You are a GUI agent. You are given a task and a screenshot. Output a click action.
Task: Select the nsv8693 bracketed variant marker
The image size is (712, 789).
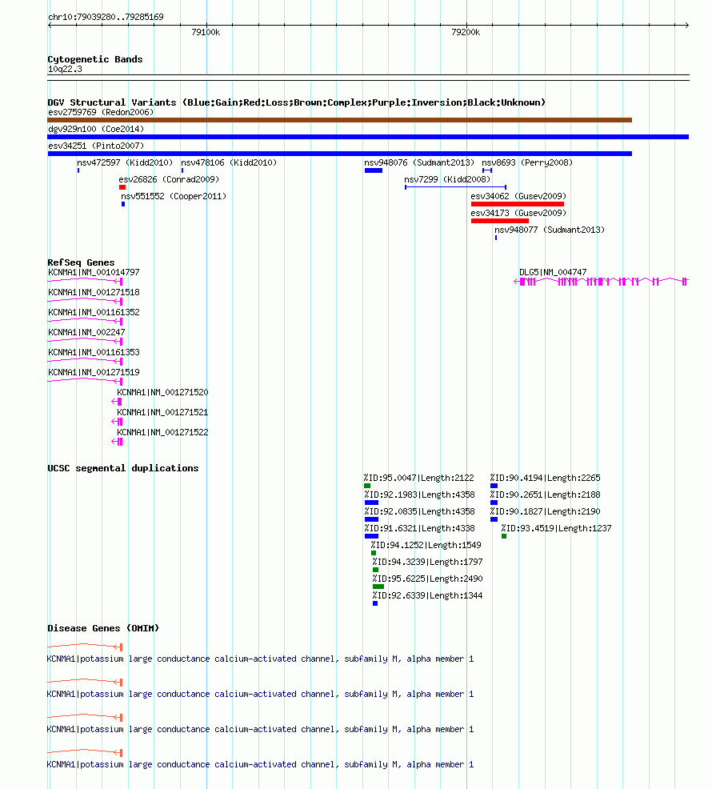487,170
